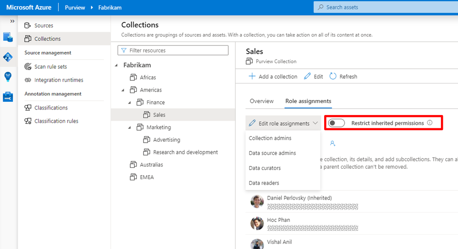Screen dimensions: 458x249
Task: Click the add user icon
Action: (x=332, y=144)
